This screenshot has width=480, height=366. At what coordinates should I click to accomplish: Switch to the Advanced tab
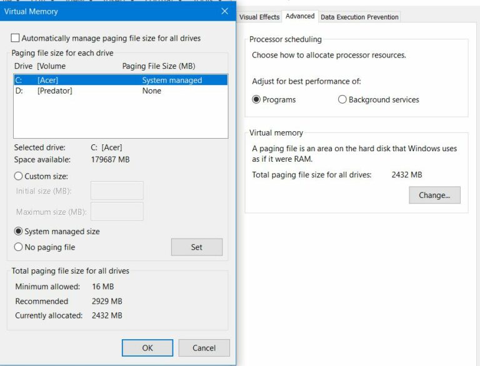300,16
